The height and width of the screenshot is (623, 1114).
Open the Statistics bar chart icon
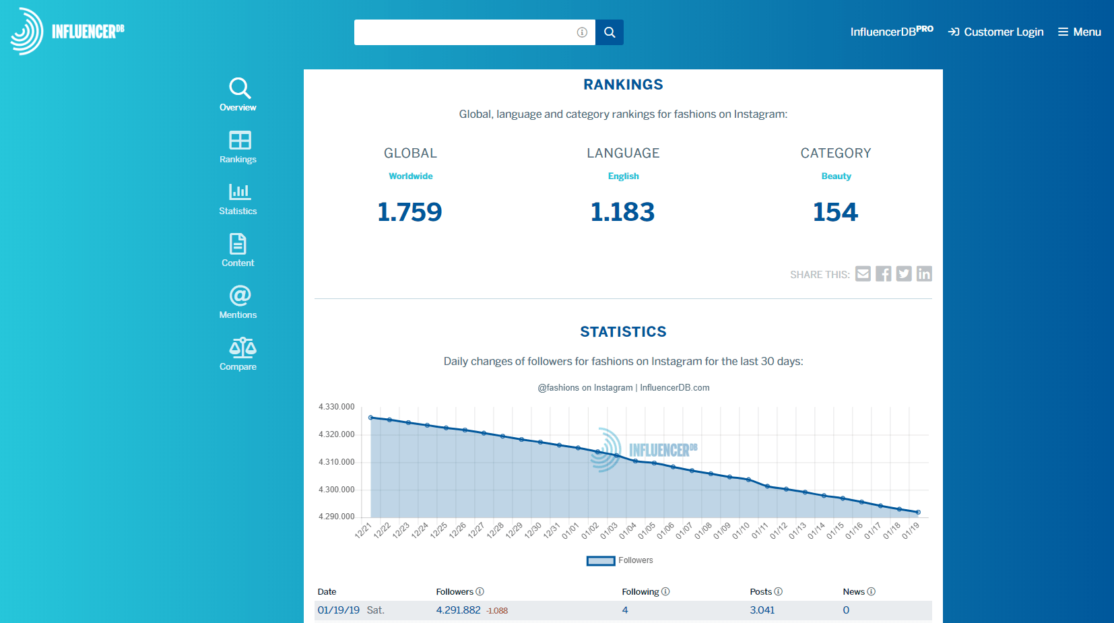tap(240, 192)
